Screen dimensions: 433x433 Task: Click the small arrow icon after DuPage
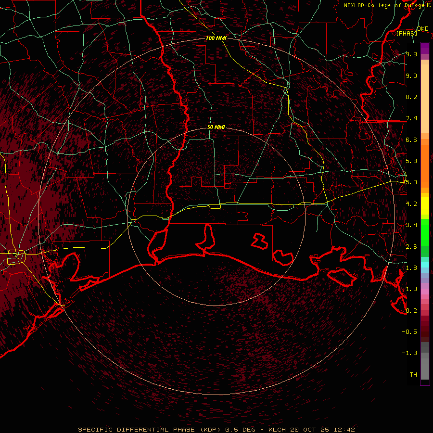click(x=428, y=5)
